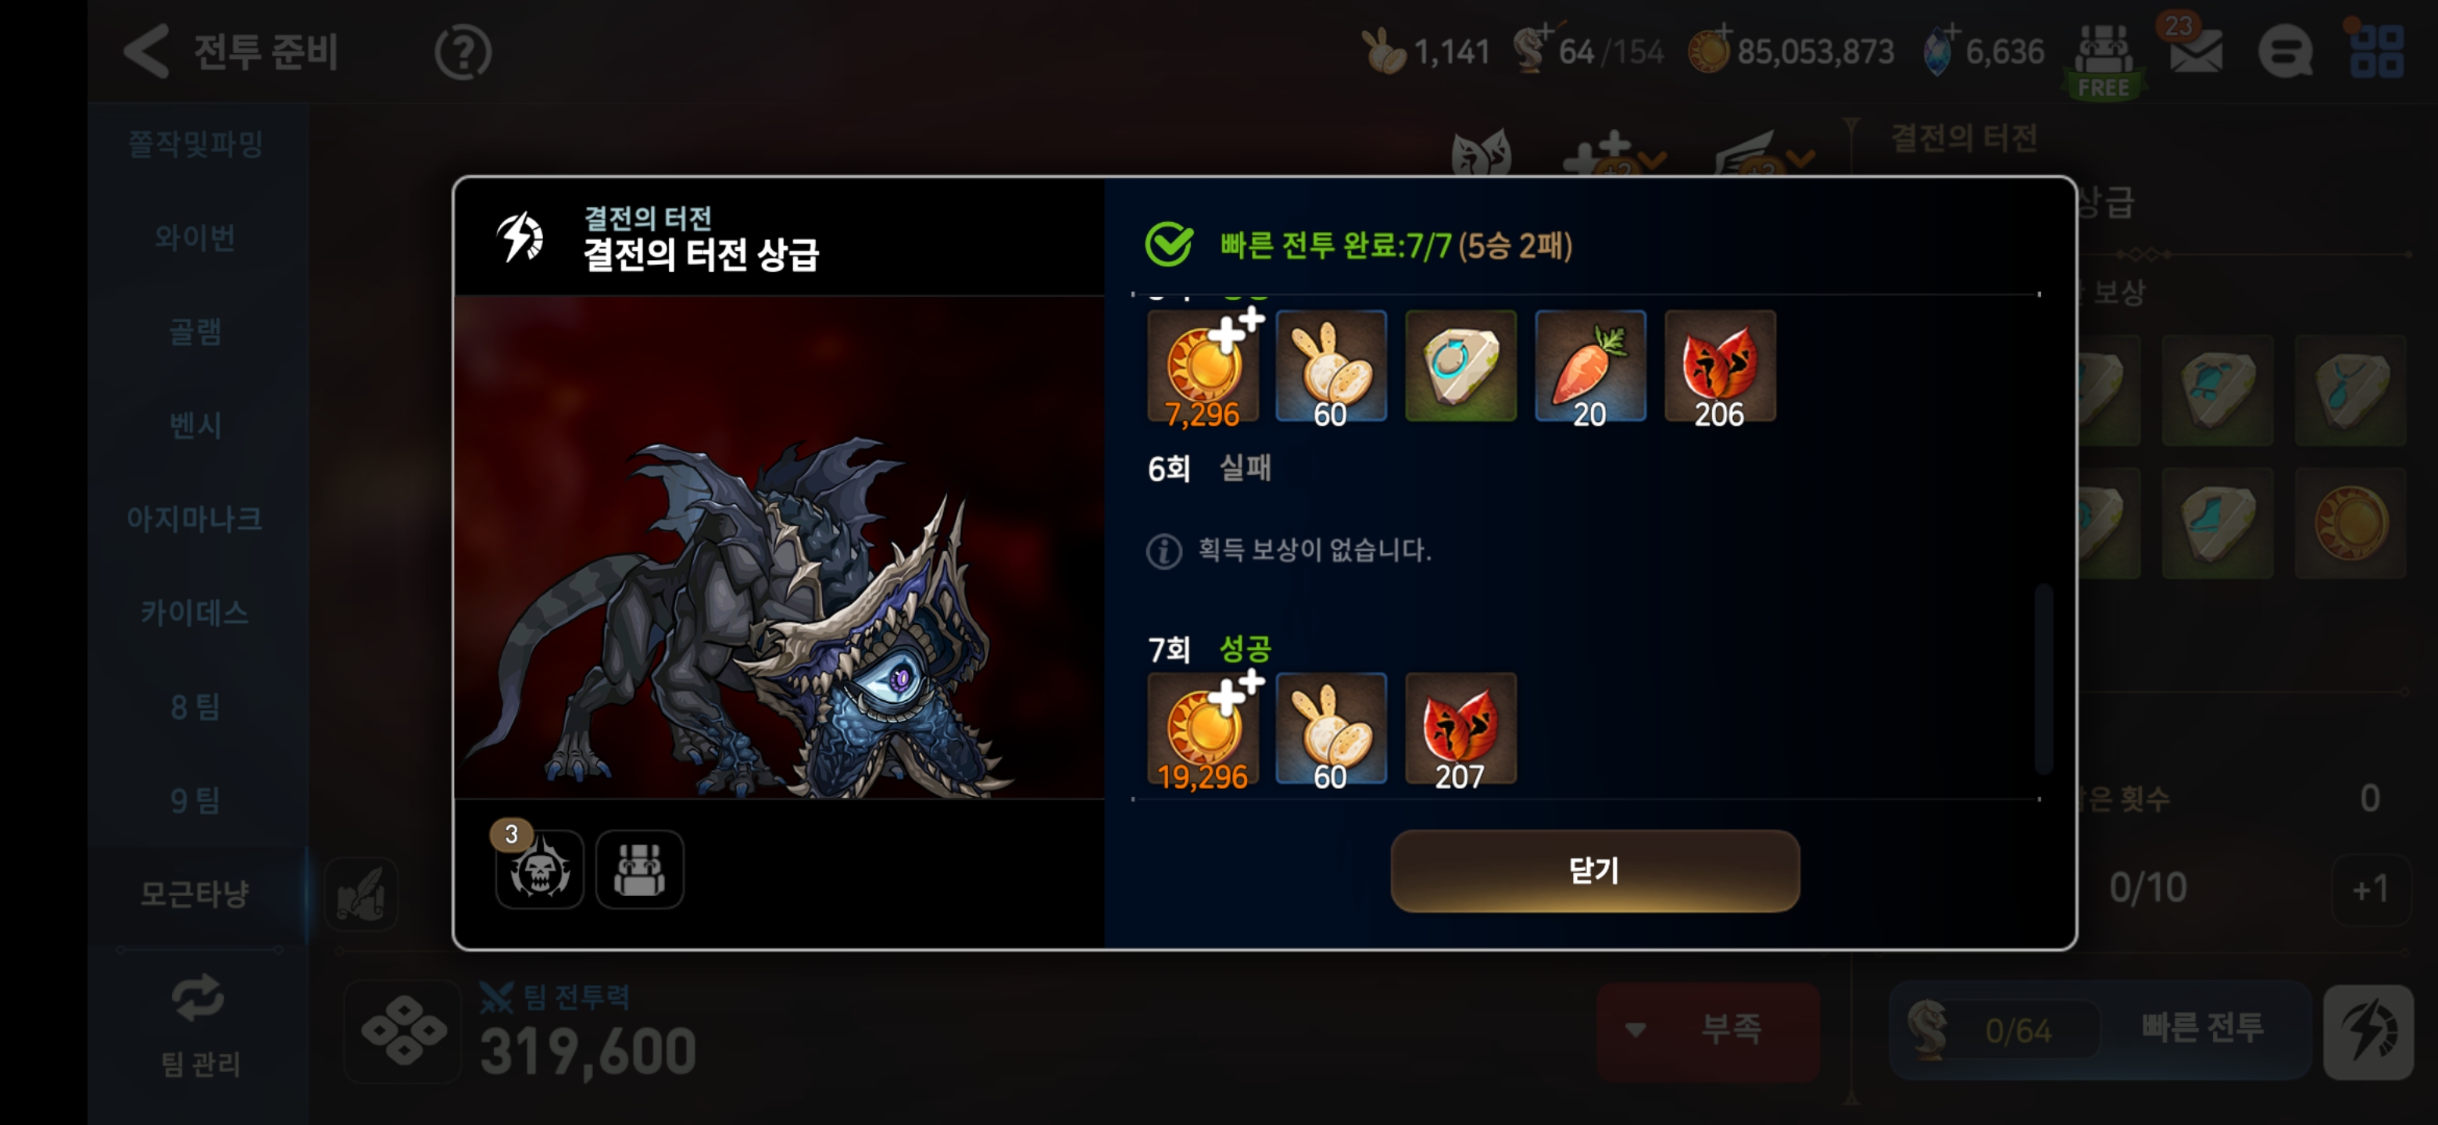This screenshot has height=1125, width=2438.
Task: Tap the carrot reward item showing 20
Action: [x=1590, y=366]
